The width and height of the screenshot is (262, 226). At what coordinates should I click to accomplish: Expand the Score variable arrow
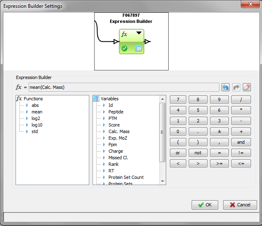pyautogui.click(x=104, y=125)
